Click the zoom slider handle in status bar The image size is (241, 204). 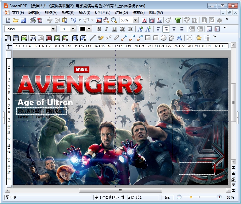pyautogui.click(x=191, y=197)
